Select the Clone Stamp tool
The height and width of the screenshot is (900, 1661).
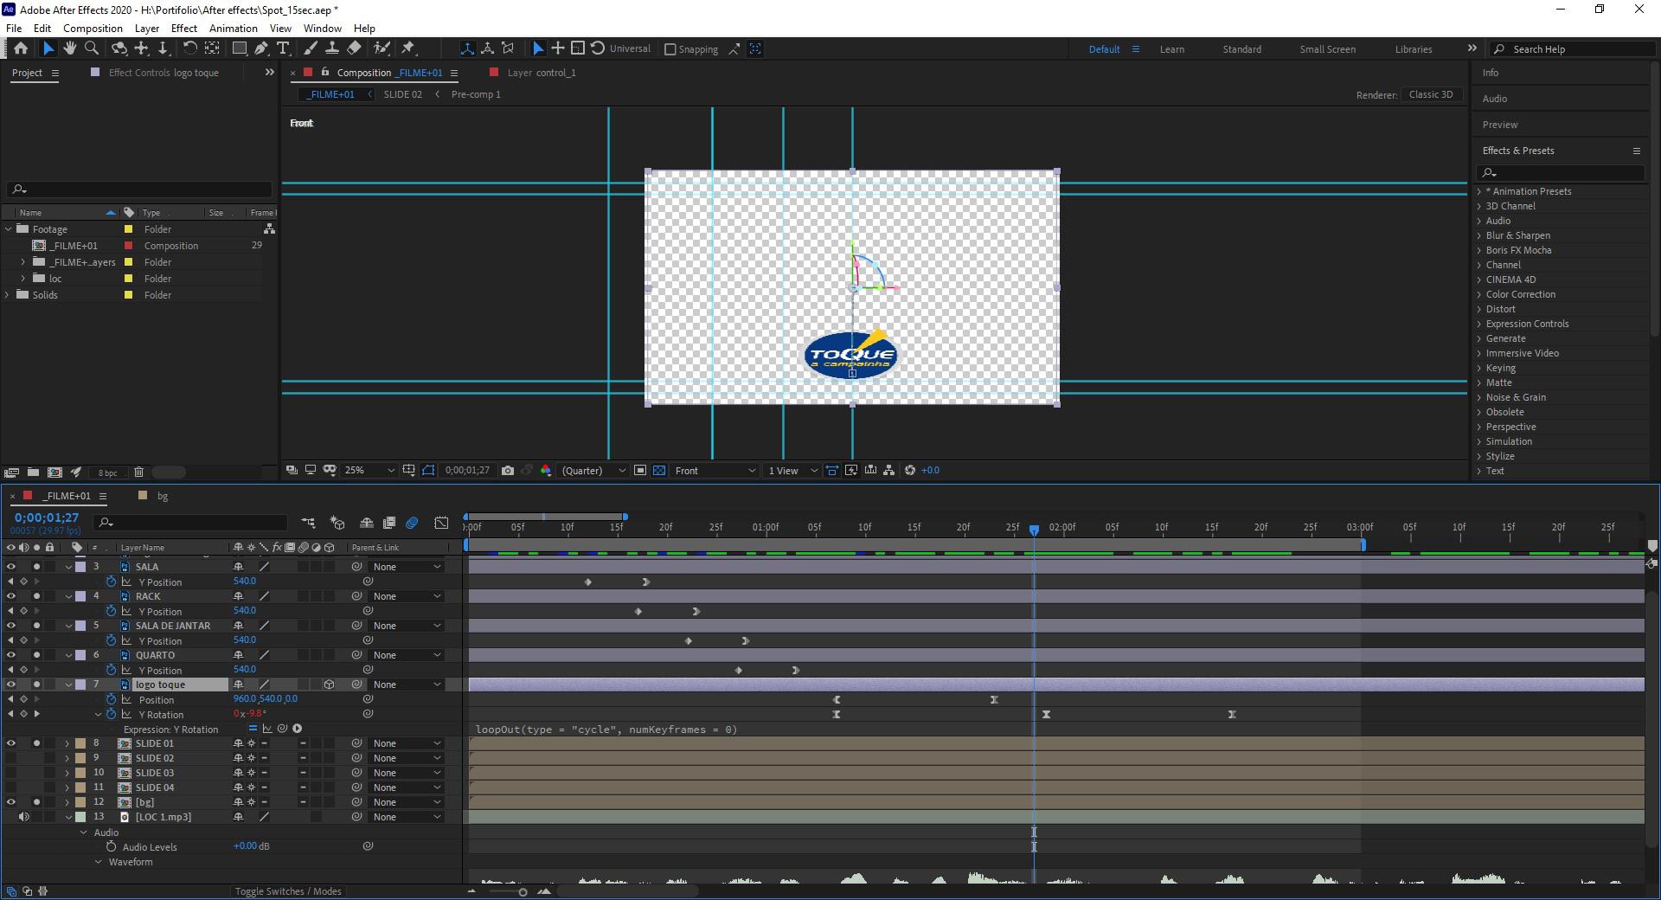point(331,48)
